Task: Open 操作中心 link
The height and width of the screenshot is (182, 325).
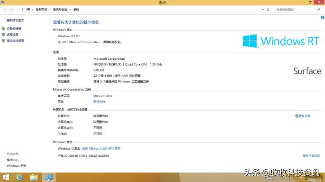Action: (13, 160)
